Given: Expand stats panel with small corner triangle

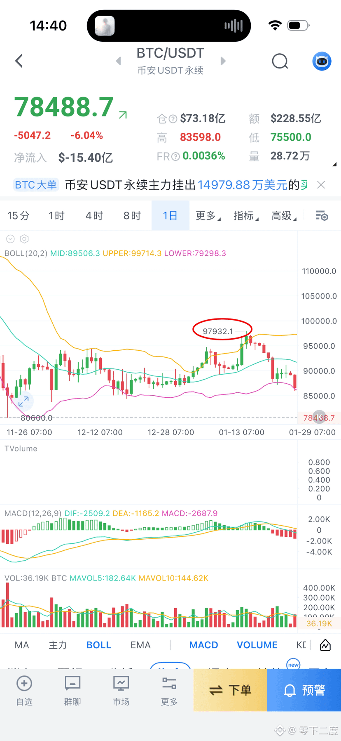Looking at the screenshot, I should tap(334, 164).
